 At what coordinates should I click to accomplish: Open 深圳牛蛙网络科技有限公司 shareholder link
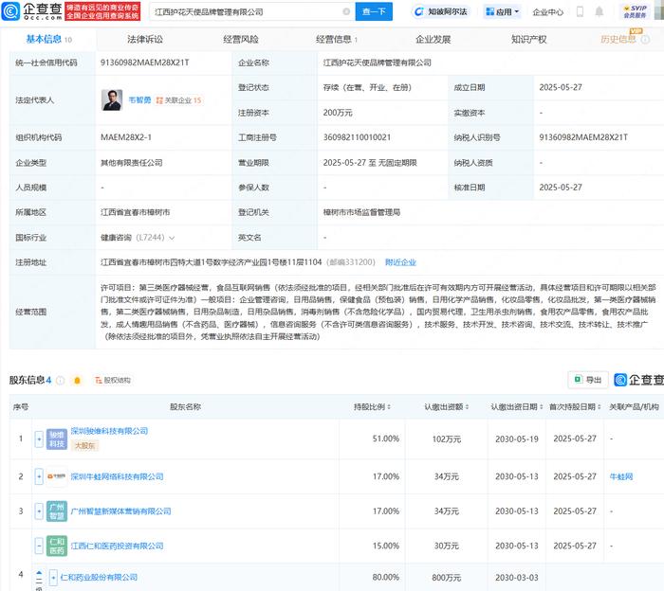tap(117, 476)
